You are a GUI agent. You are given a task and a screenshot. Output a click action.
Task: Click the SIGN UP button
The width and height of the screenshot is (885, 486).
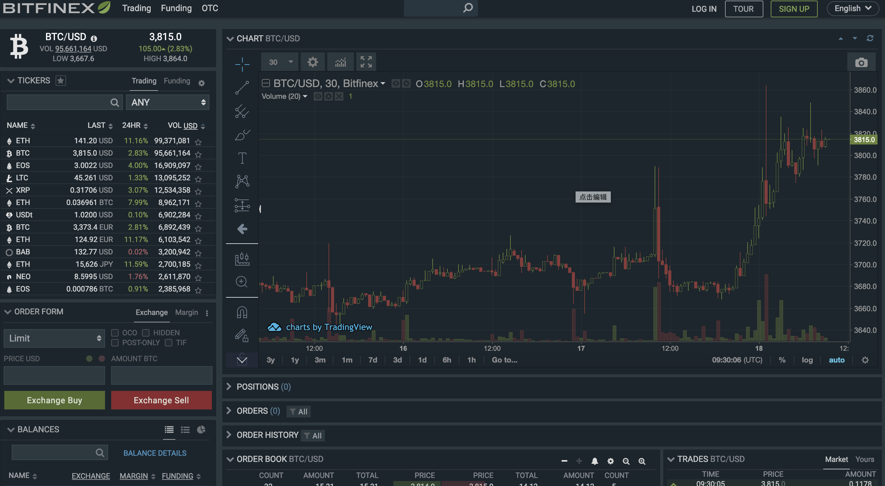(x=794, y=9)
